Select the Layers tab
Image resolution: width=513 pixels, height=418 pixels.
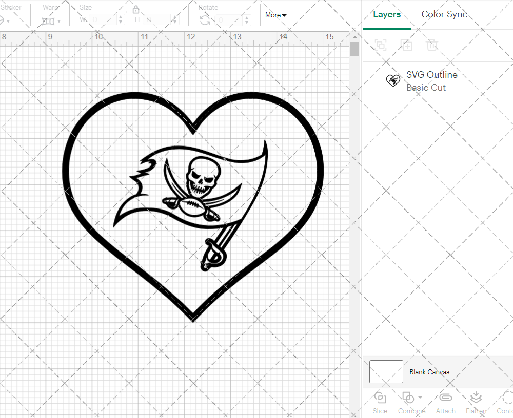pyautogui.click(x=387, y=14)
